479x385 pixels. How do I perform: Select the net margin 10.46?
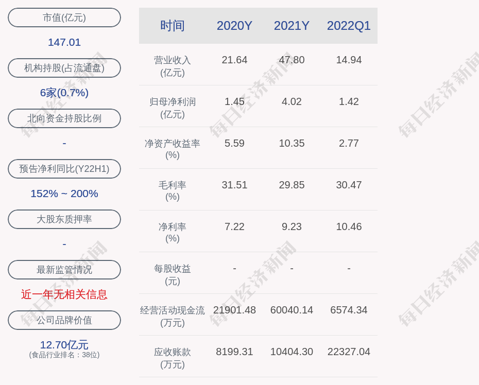pos(349,226)
